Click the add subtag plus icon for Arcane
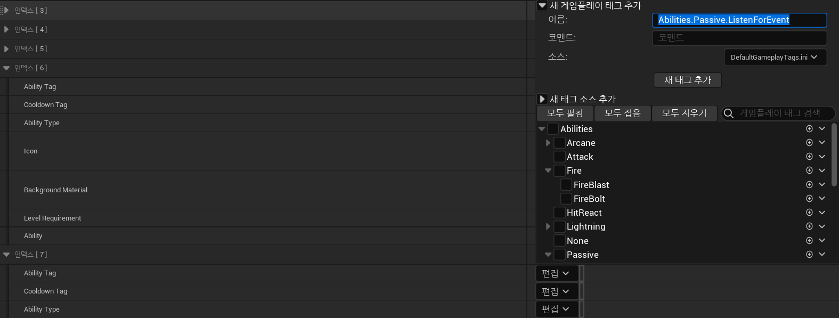The image size is (839, 318). point(809,143)
